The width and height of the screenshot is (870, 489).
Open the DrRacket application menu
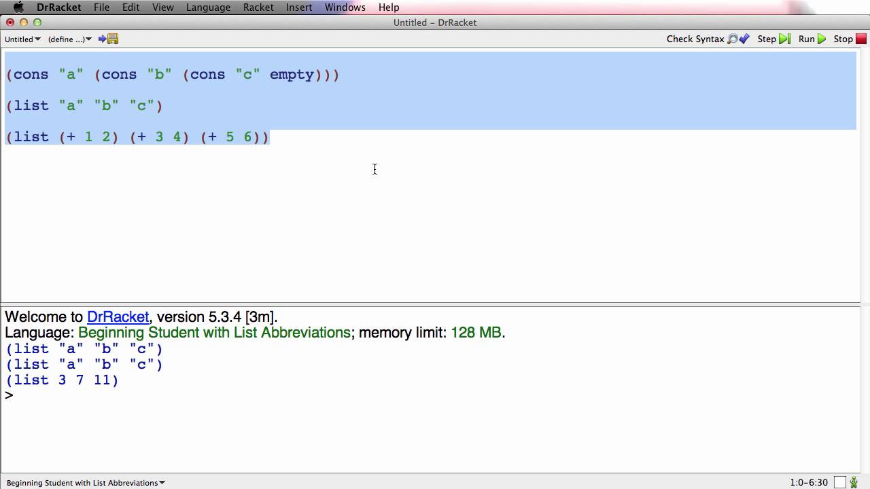pyautogui.click(x=58, y=7)
